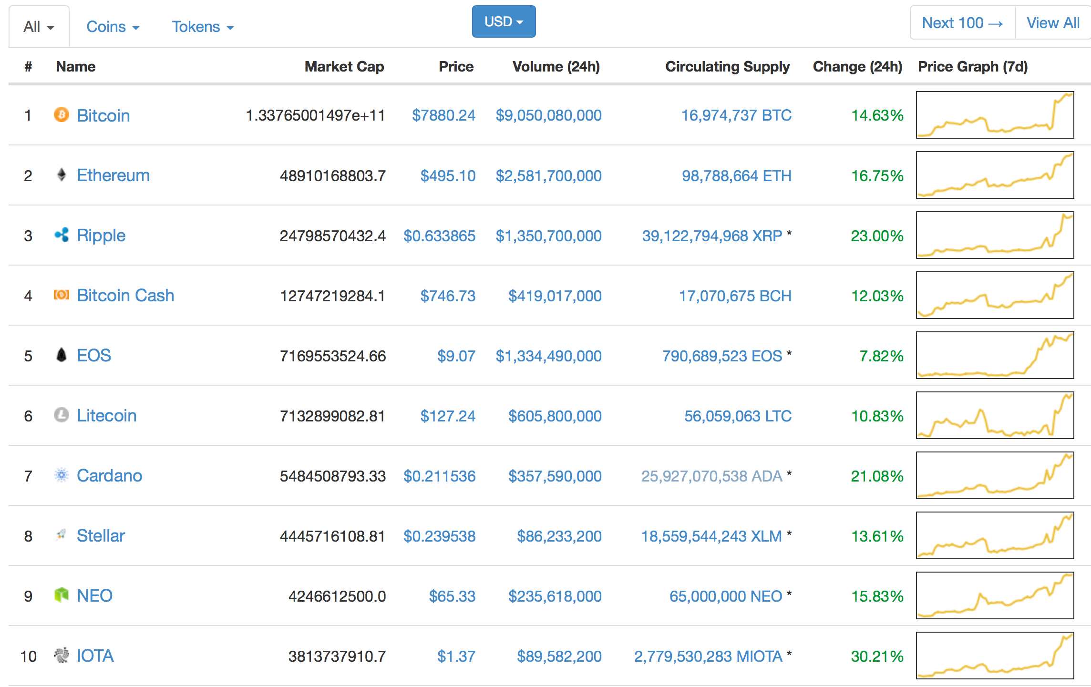
Task: Click Ethereum's 24h volume value link
Action: [548, 176]
